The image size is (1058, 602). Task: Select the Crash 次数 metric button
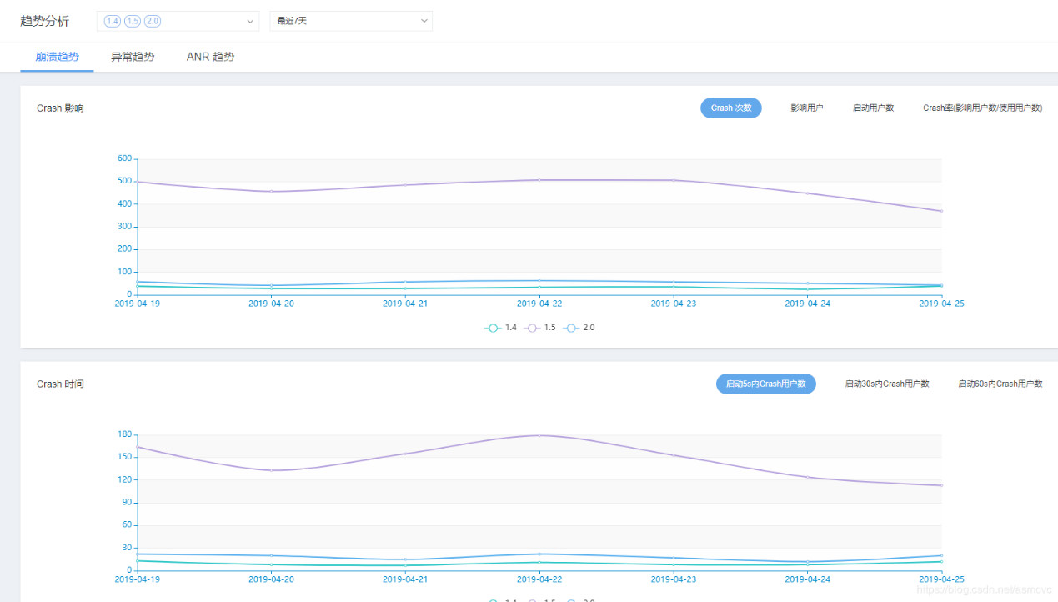click(730, 108)
